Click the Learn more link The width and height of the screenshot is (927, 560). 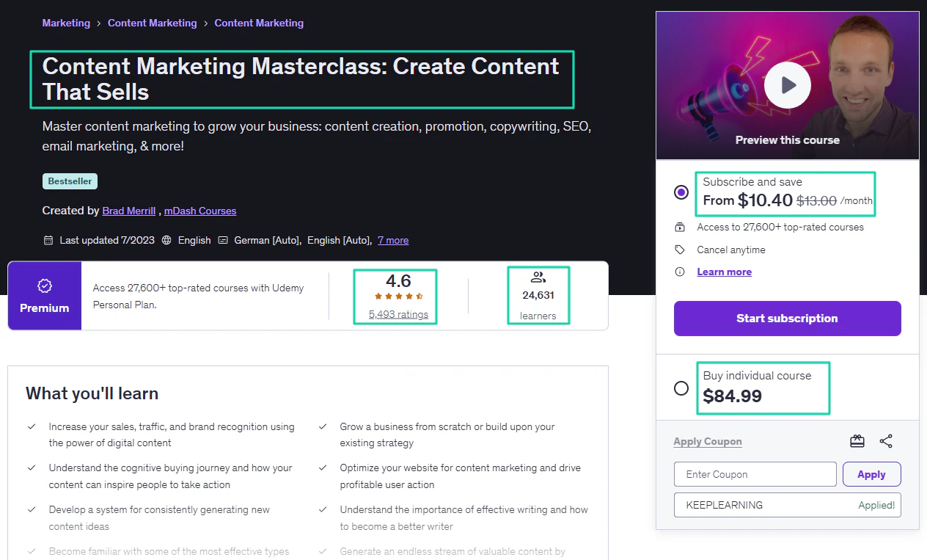724,272
